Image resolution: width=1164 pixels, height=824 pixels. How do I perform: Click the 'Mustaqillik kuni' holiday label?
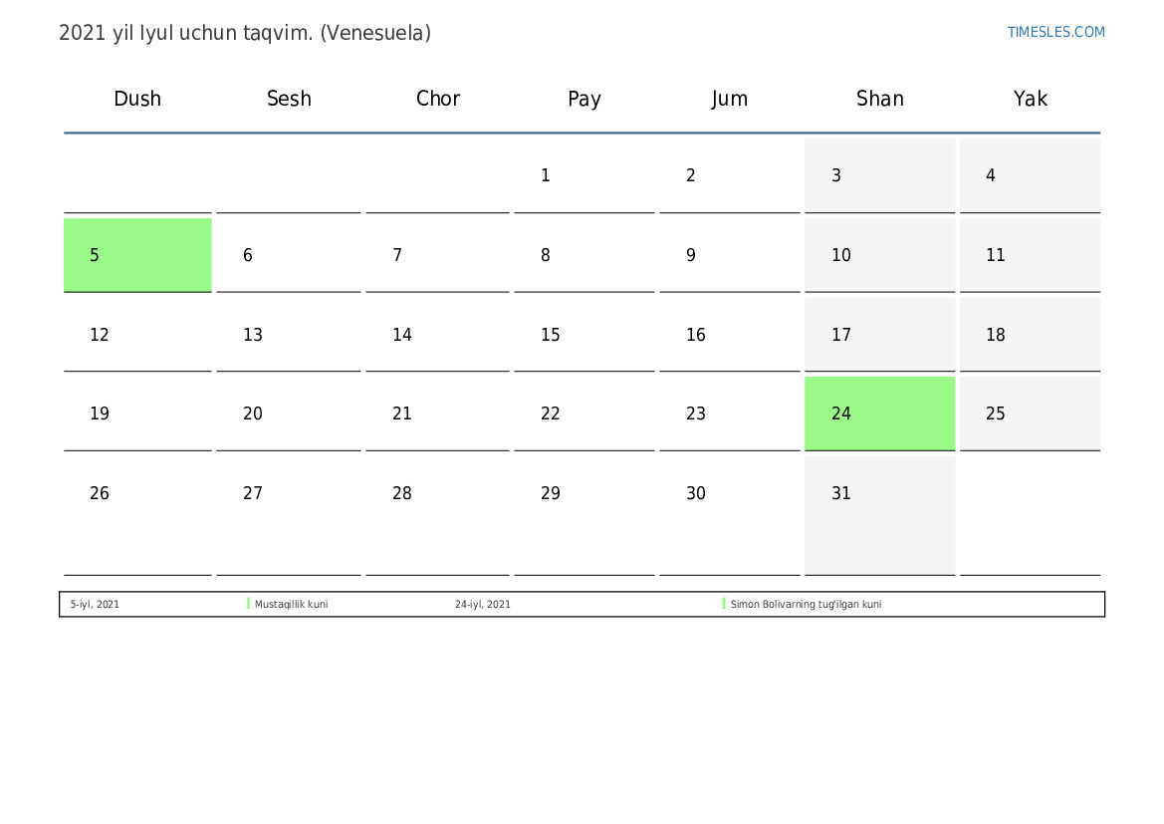click(x=291, y=604)
